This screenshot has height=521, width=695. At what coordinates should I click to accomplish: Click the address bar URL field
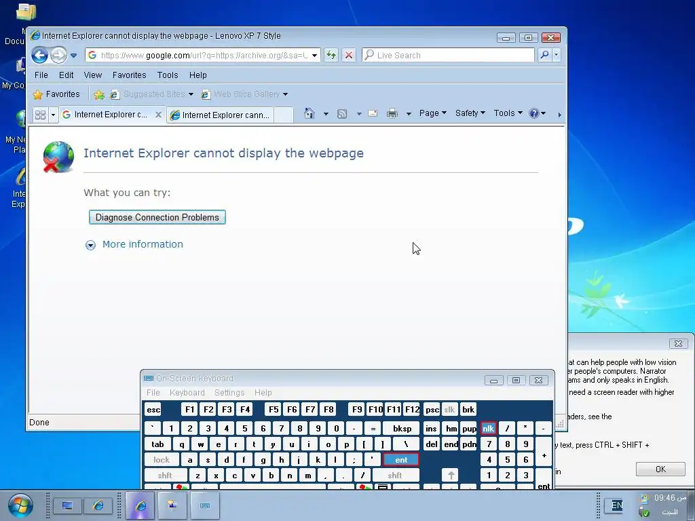[203, 55]
